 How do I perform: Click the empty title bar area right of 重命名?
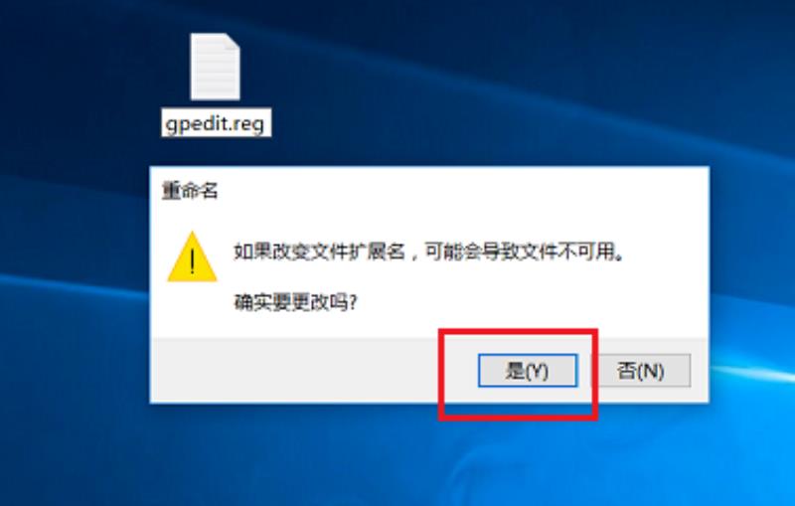pyautogui.click(x=456, y=191)
